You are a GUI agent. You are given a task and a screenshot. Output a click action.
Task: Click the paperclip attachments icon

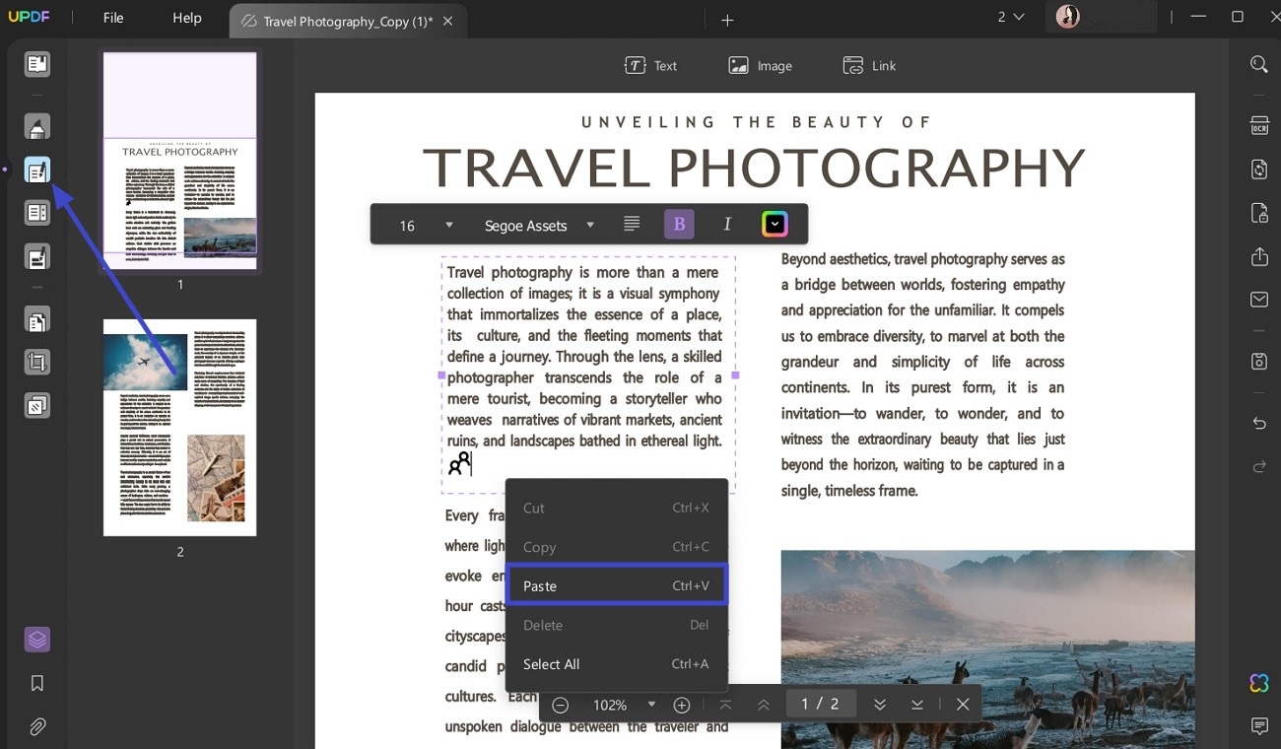[x=37, y=727]
